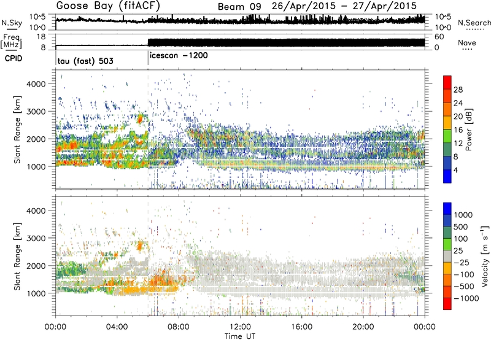Click the '-500' velocity scale value
This screenshot has height=340, width=491.
464,286
